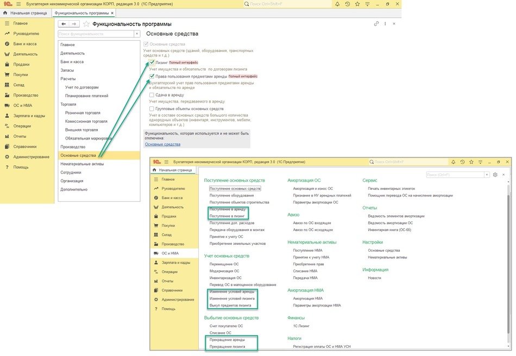Open Покупки section in top window sidebar
516x356 pixels.
coord(21,74)
